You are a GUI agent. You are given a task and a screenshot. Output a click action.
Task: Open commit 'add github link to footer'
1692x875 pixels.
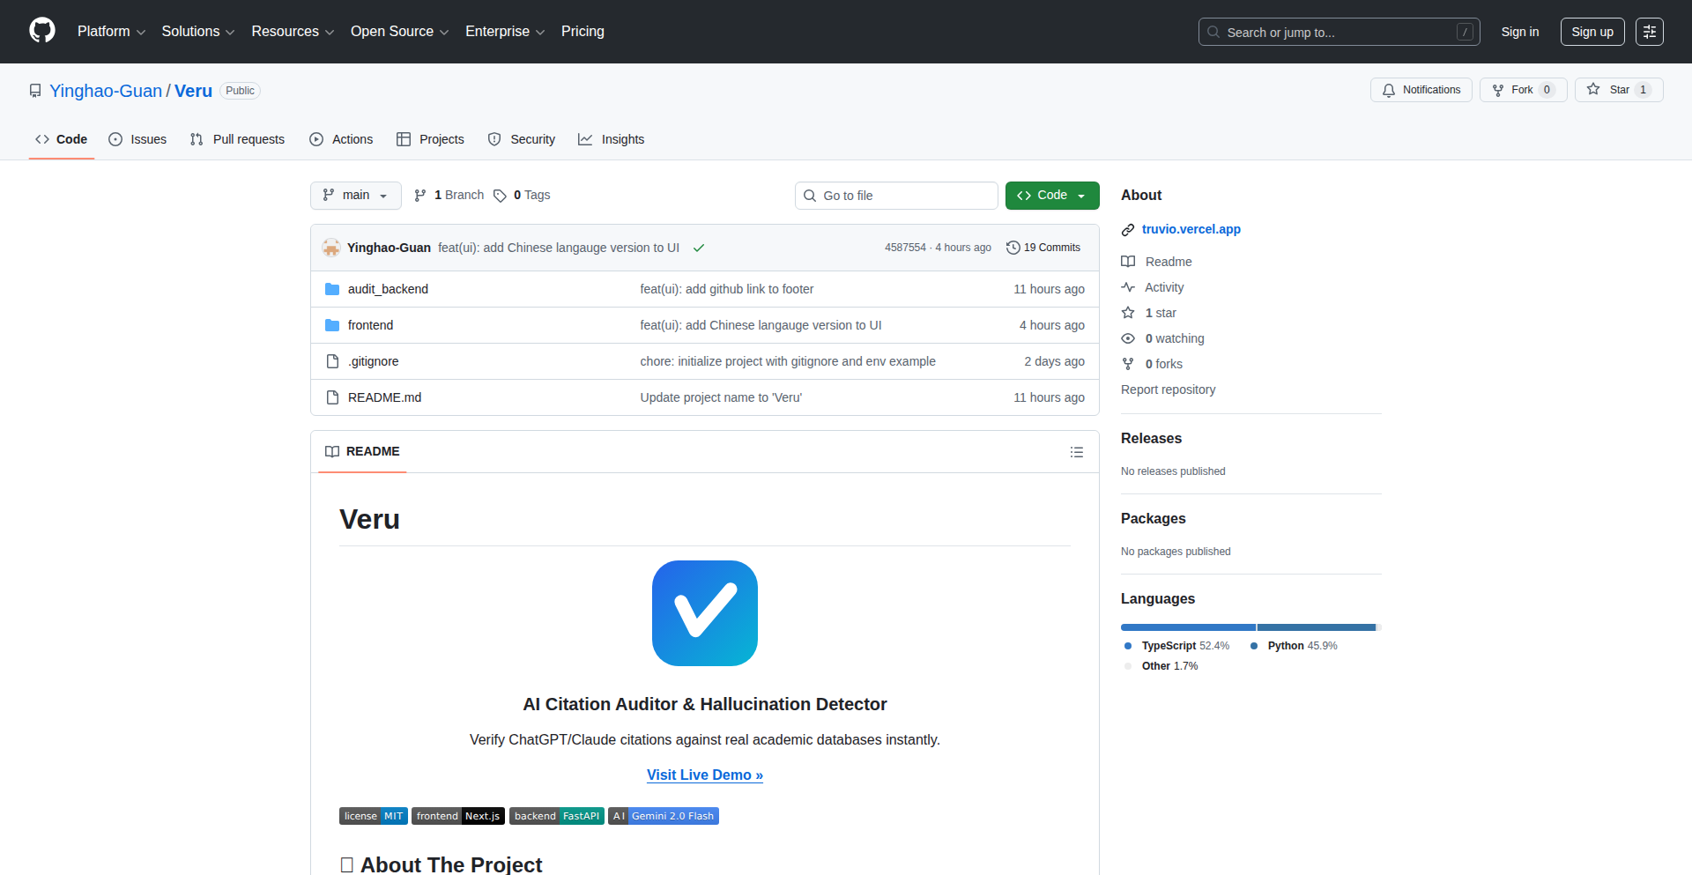(x=726, y=289)
